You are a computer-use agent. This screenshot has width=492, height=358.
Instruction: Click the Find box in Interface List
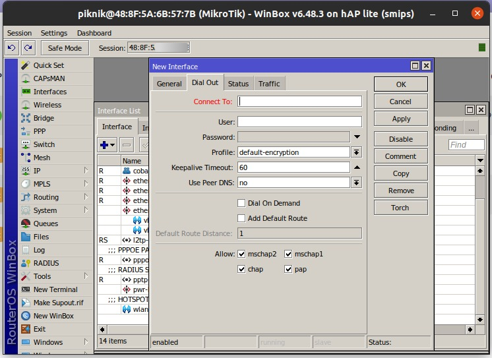click(466, 144)
